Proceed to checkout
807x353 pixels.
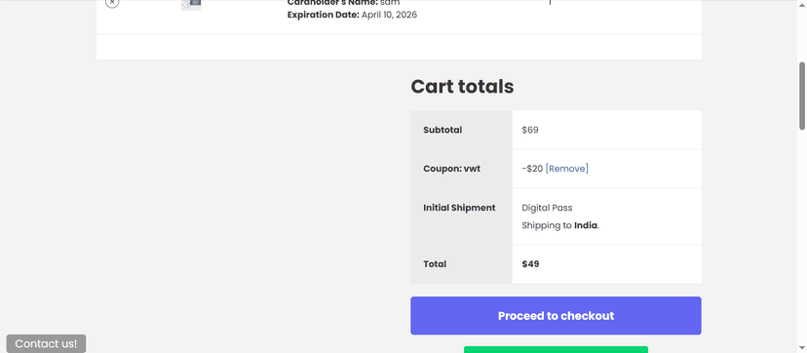click(556, 315)
